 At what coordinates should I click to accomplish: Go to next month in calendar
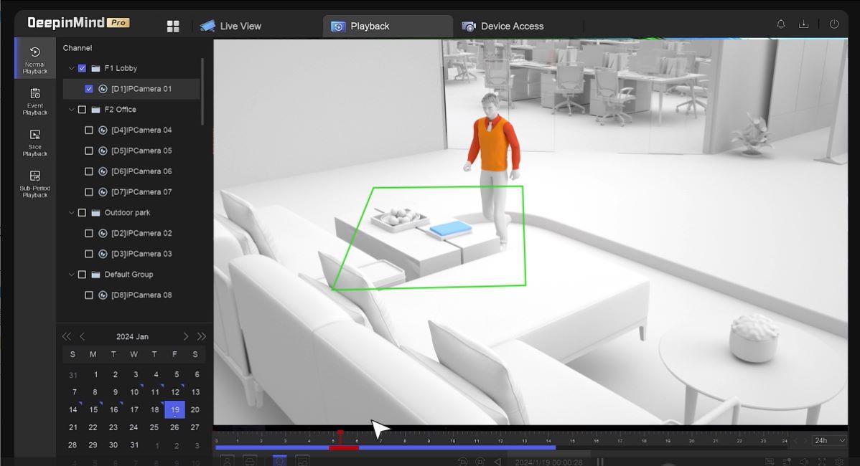pos(186,336)
